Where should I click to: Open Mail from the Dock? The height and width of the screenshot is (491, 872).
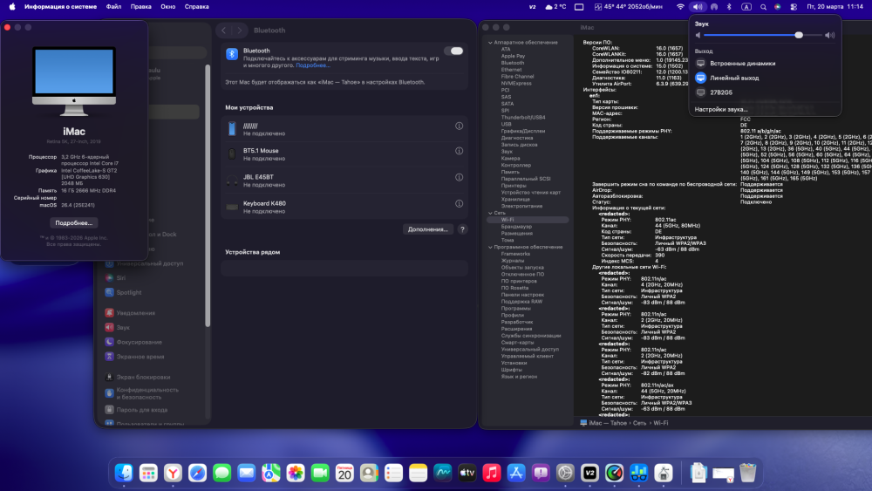(x=247, y=473)
